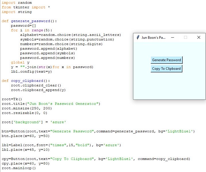This screenshot has height=172, width=206.
Task: Click the "import random" line in code
Action: (17, 3)
